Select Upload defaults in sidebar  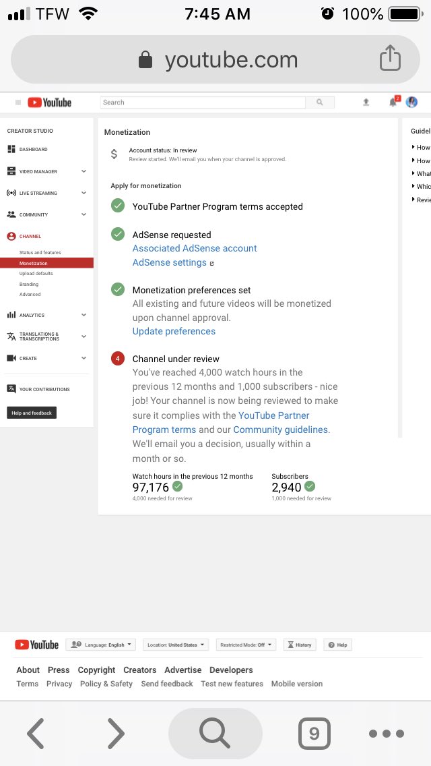point(36,274)
